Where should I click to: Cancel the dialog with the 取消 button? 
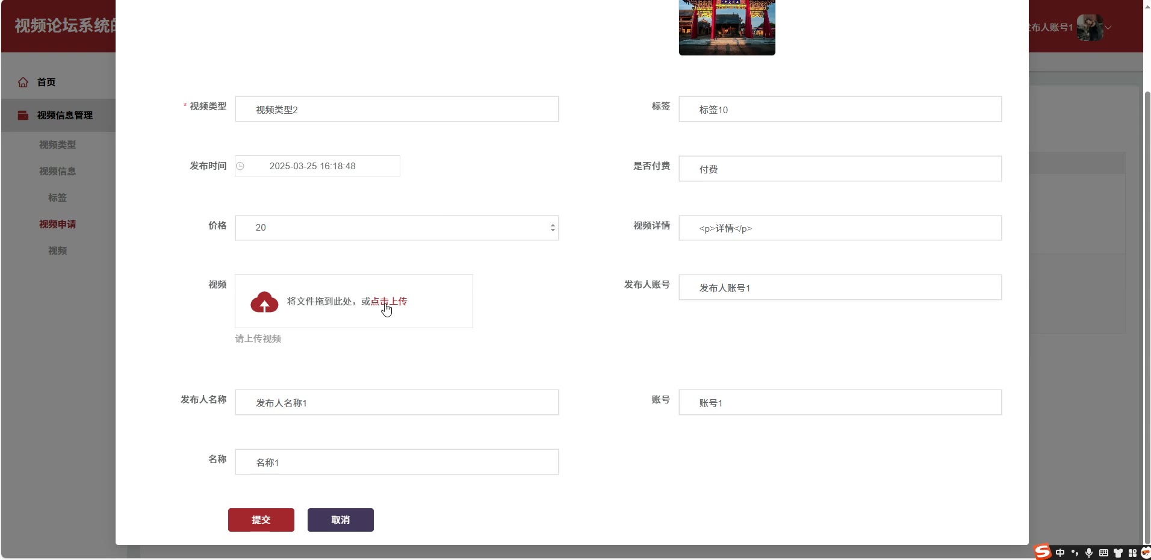[341, 520]
